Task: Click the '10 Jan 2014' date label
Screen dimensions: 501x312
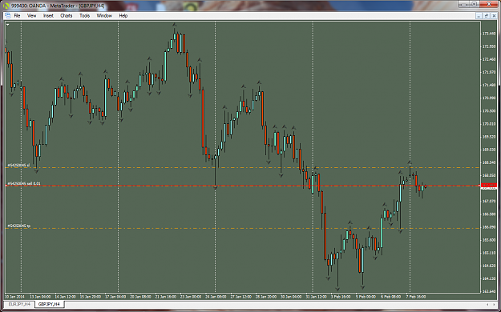Action: [x=14, y=297]
